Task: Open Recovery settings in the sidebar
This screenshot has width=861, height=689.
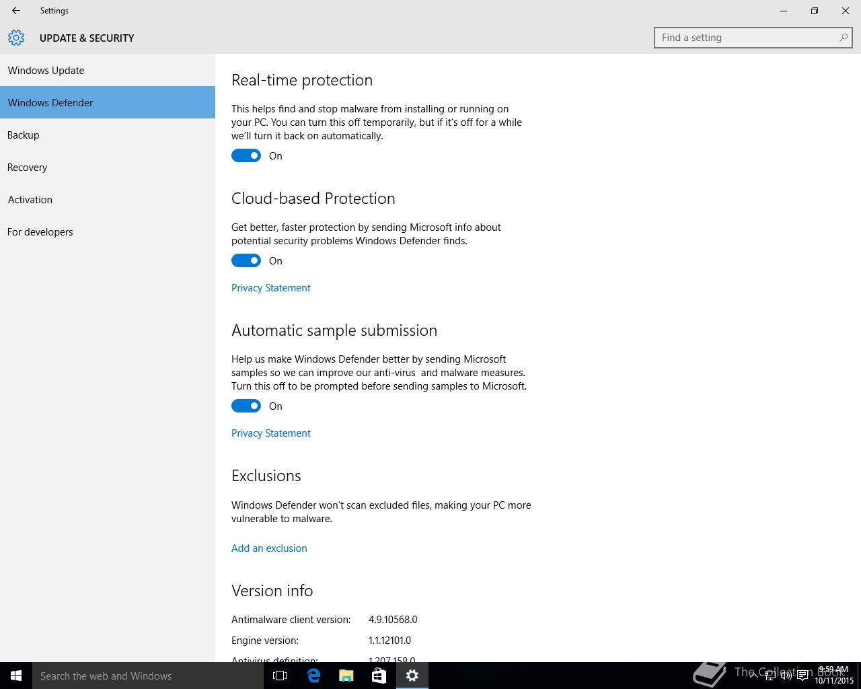Action: point(108,167)
